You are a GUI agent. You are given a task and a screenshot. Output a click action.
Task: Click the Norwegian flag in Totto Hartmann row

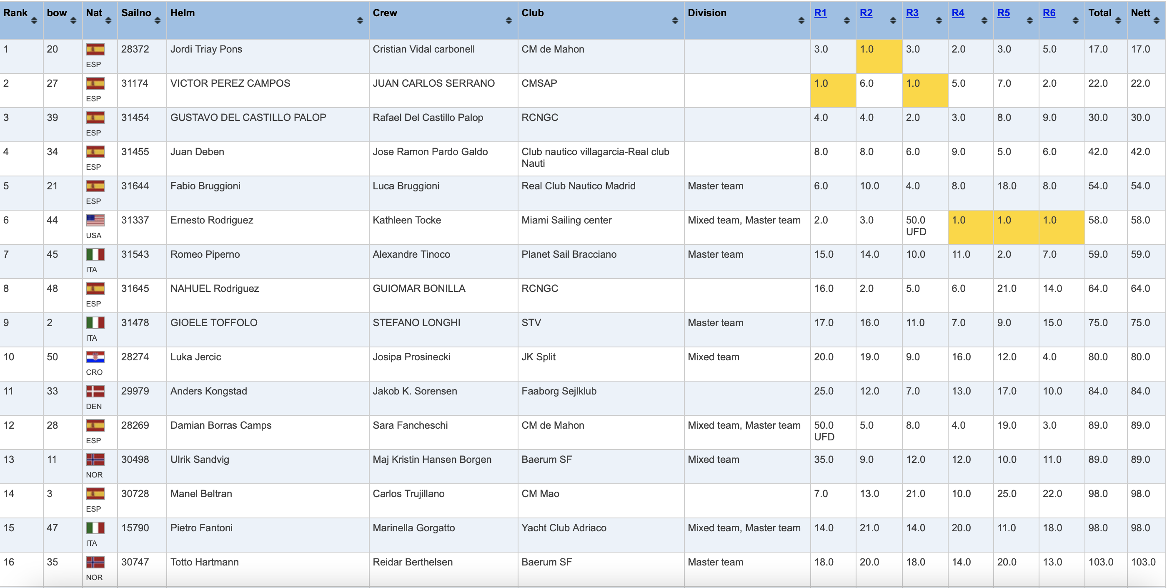pos(95,562)
